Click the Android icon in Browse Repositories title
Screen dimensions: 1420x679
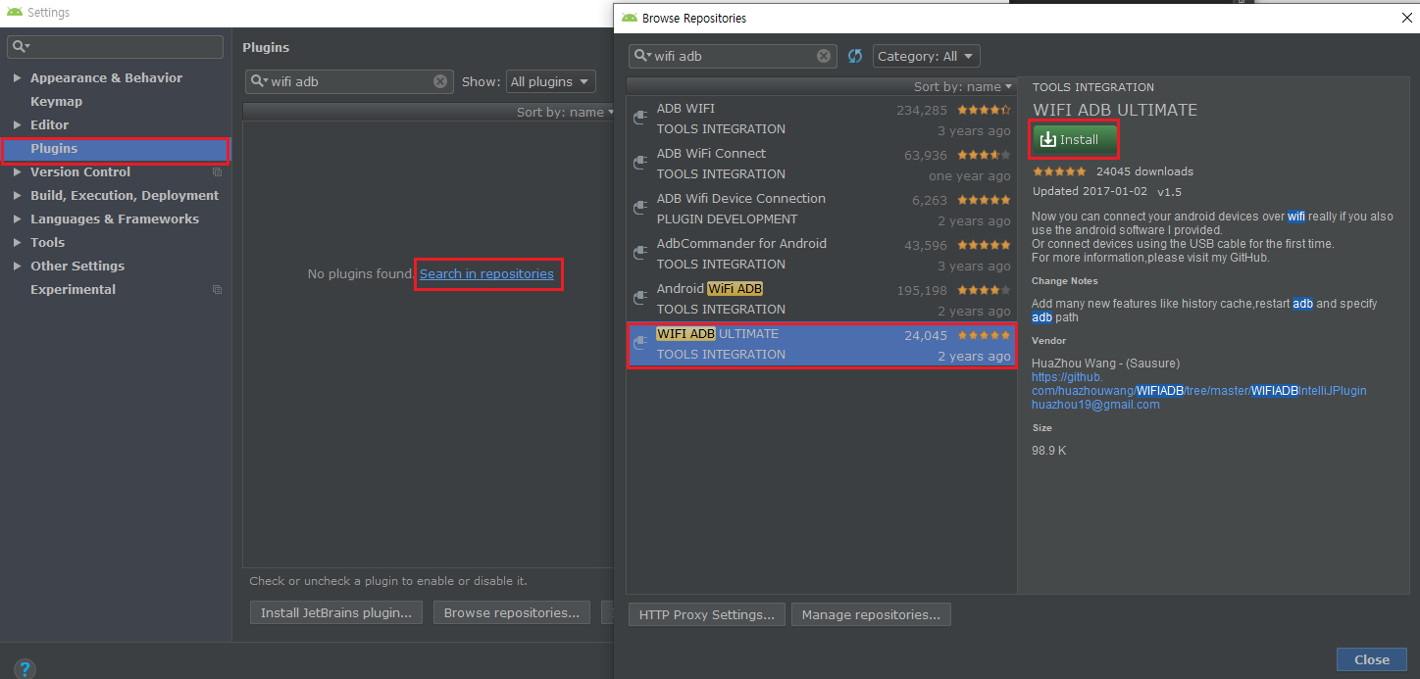pyautogui.click(x=630, y=18)
